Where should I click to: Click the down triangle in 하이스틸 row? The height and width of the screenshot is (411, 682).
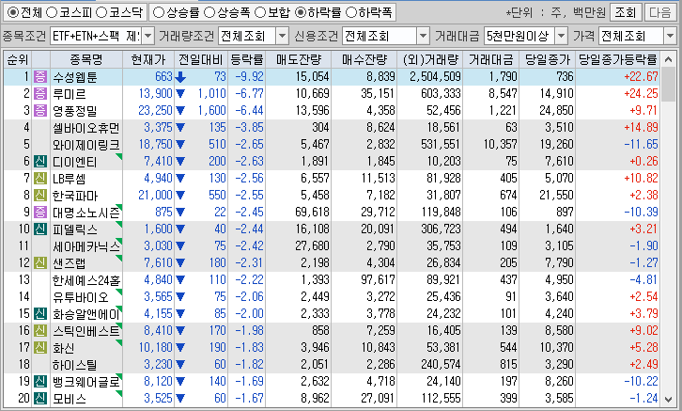pyautogui.click(x=180, y=365)
